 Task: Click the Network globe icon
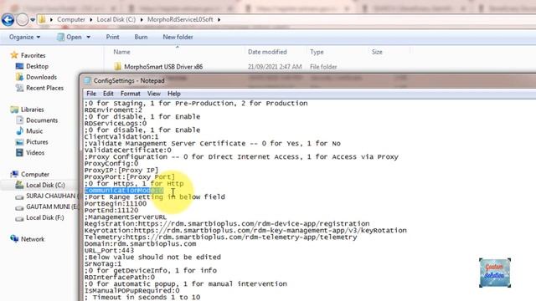pos(14,239)
